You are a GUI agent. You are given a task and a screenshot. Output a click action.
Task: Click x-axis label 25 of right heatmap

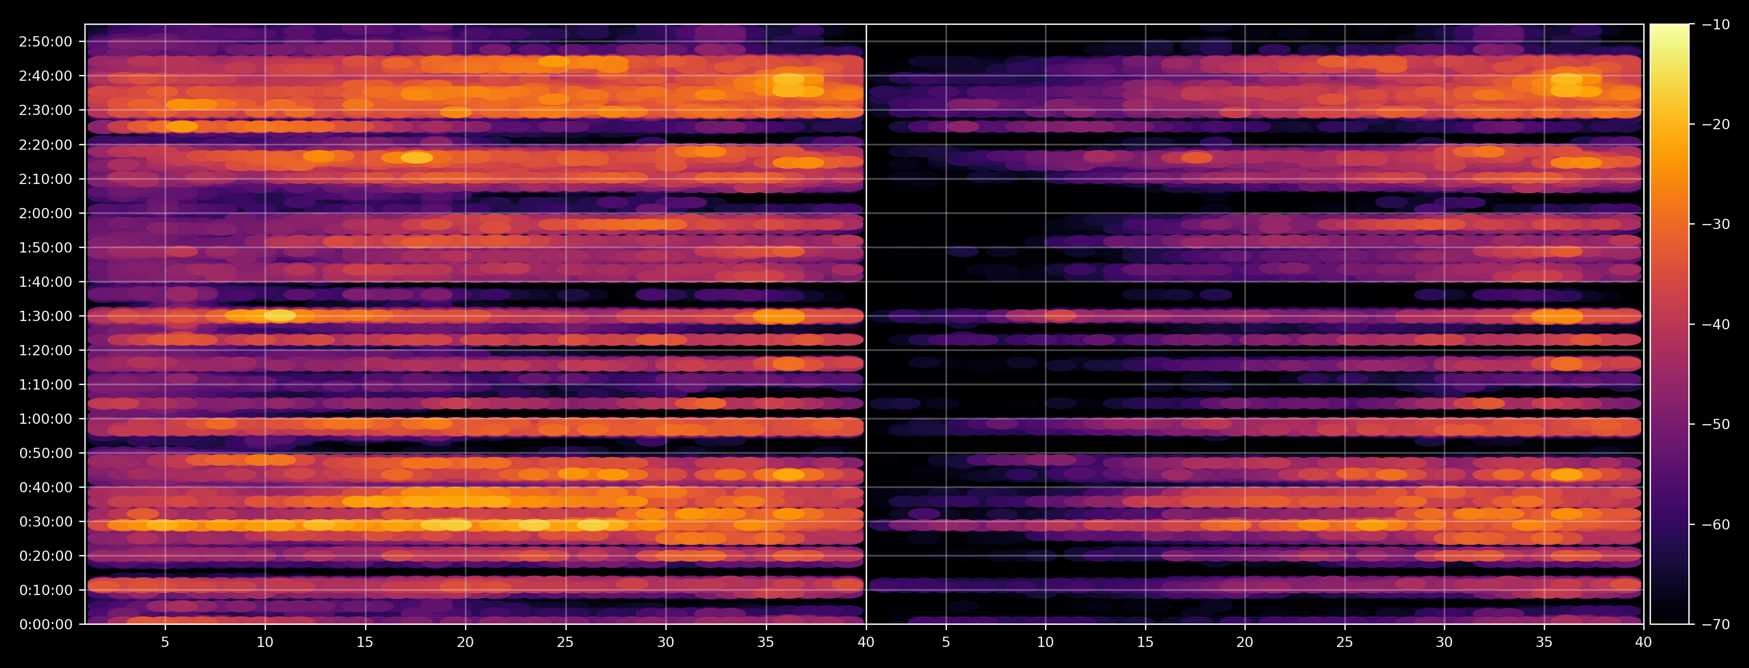1344,642
